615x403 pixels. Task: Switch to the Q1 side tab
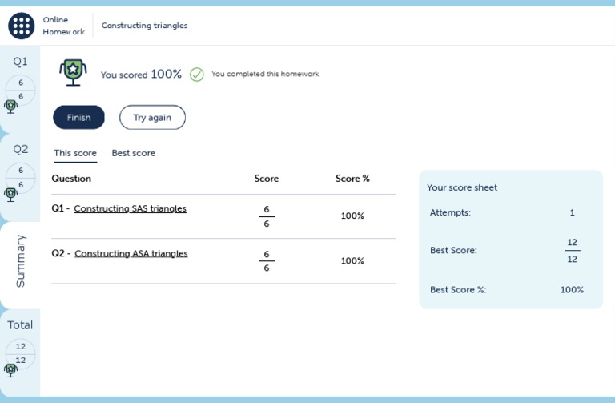(x=20, y=62)
